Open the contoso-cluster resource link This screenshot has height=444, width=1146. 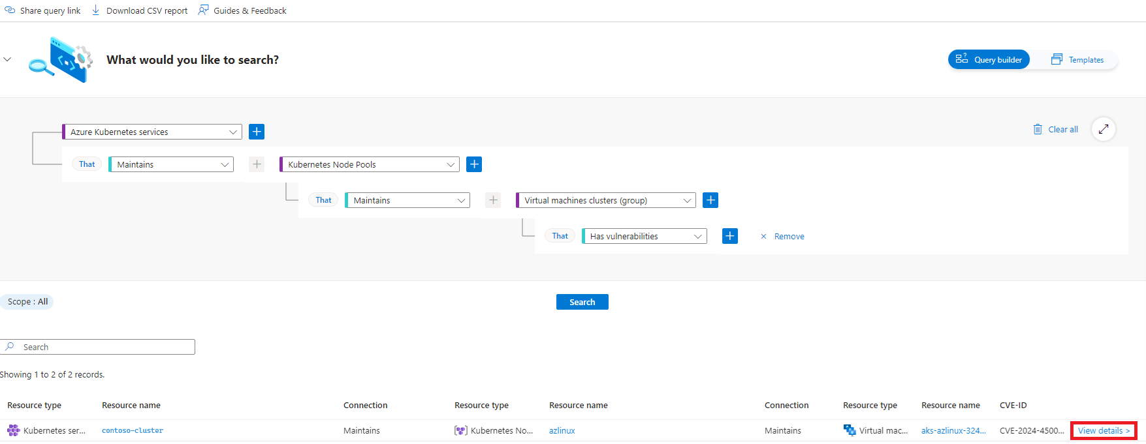133,430
